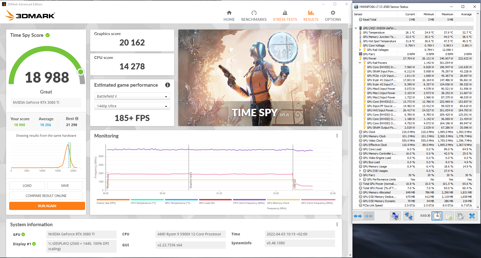
Task: Open the System information three-dot menu
Action: tap(337, 224)
